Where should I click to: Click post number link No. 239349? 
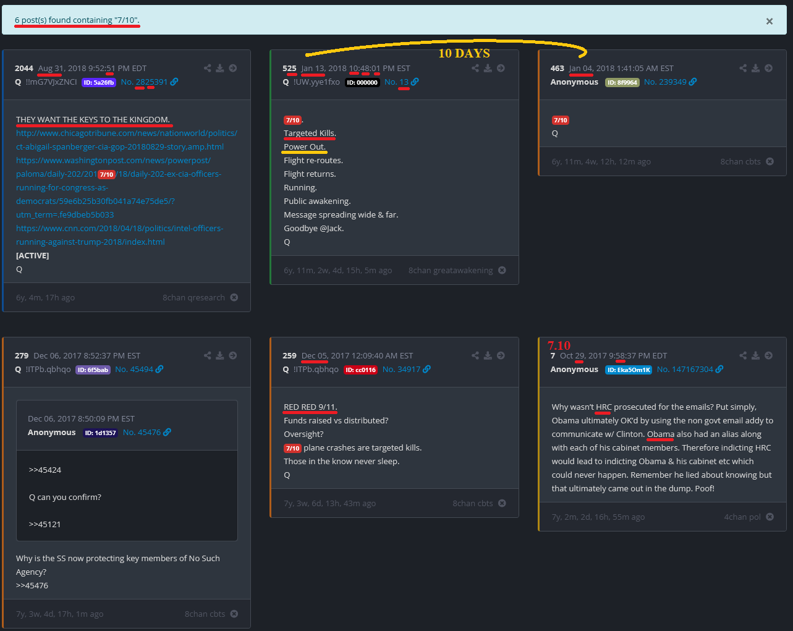pyautogui.click(x=665, y=82)
